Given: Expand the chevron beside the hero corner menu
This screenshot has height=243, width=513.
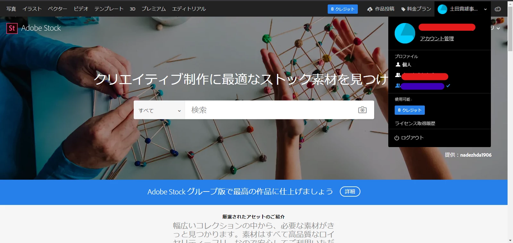Looking at the screenshot, I should pos(498,28).
